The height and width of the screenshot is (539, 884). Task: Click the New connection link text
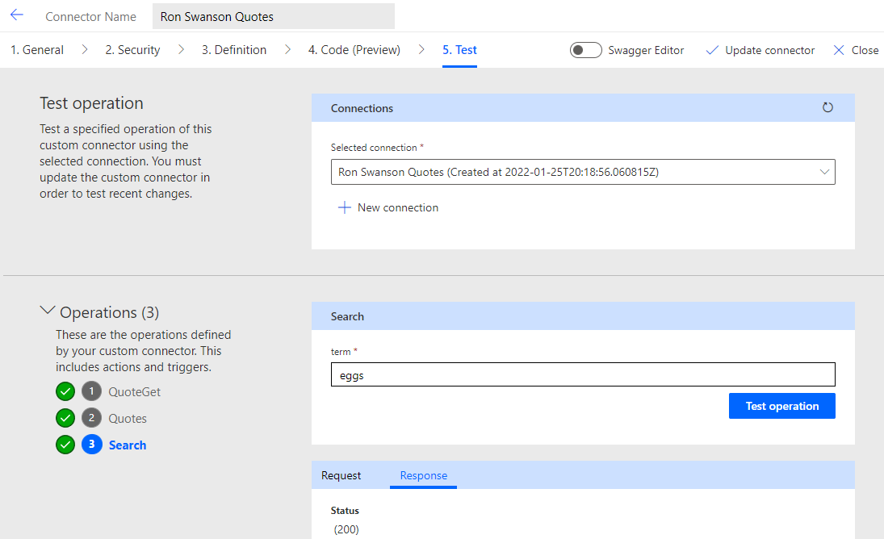point(398,208)
